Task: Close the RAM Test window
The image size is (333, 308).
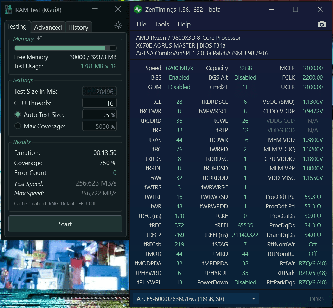Action: point(118,9)
